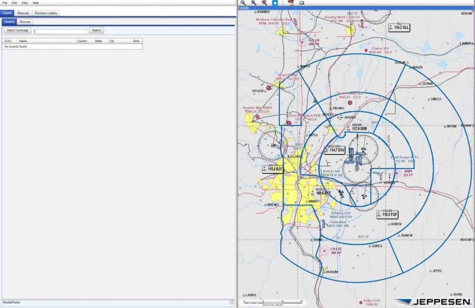Viewport: 475px width, 308px height.
Task: Click the CASSE waypoint label
Action: tap(336, 251)
